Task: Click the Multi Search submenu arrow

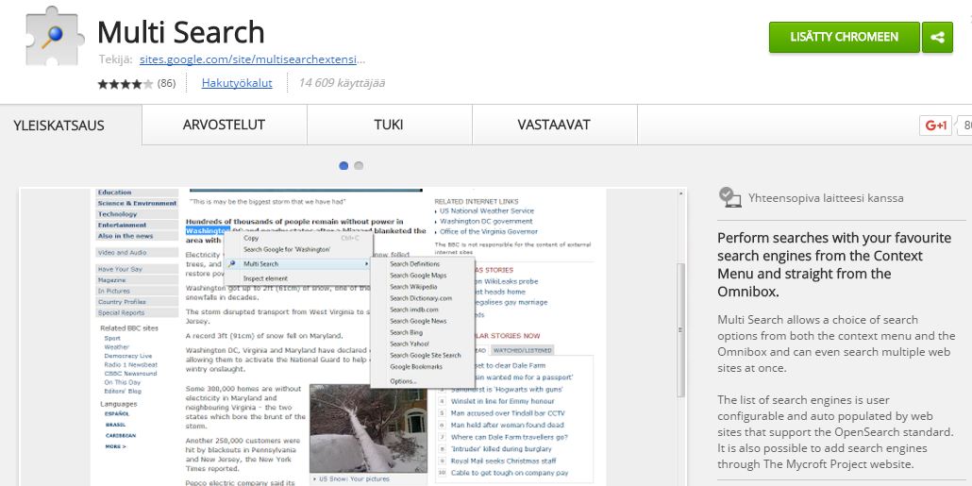Action: 368,264
